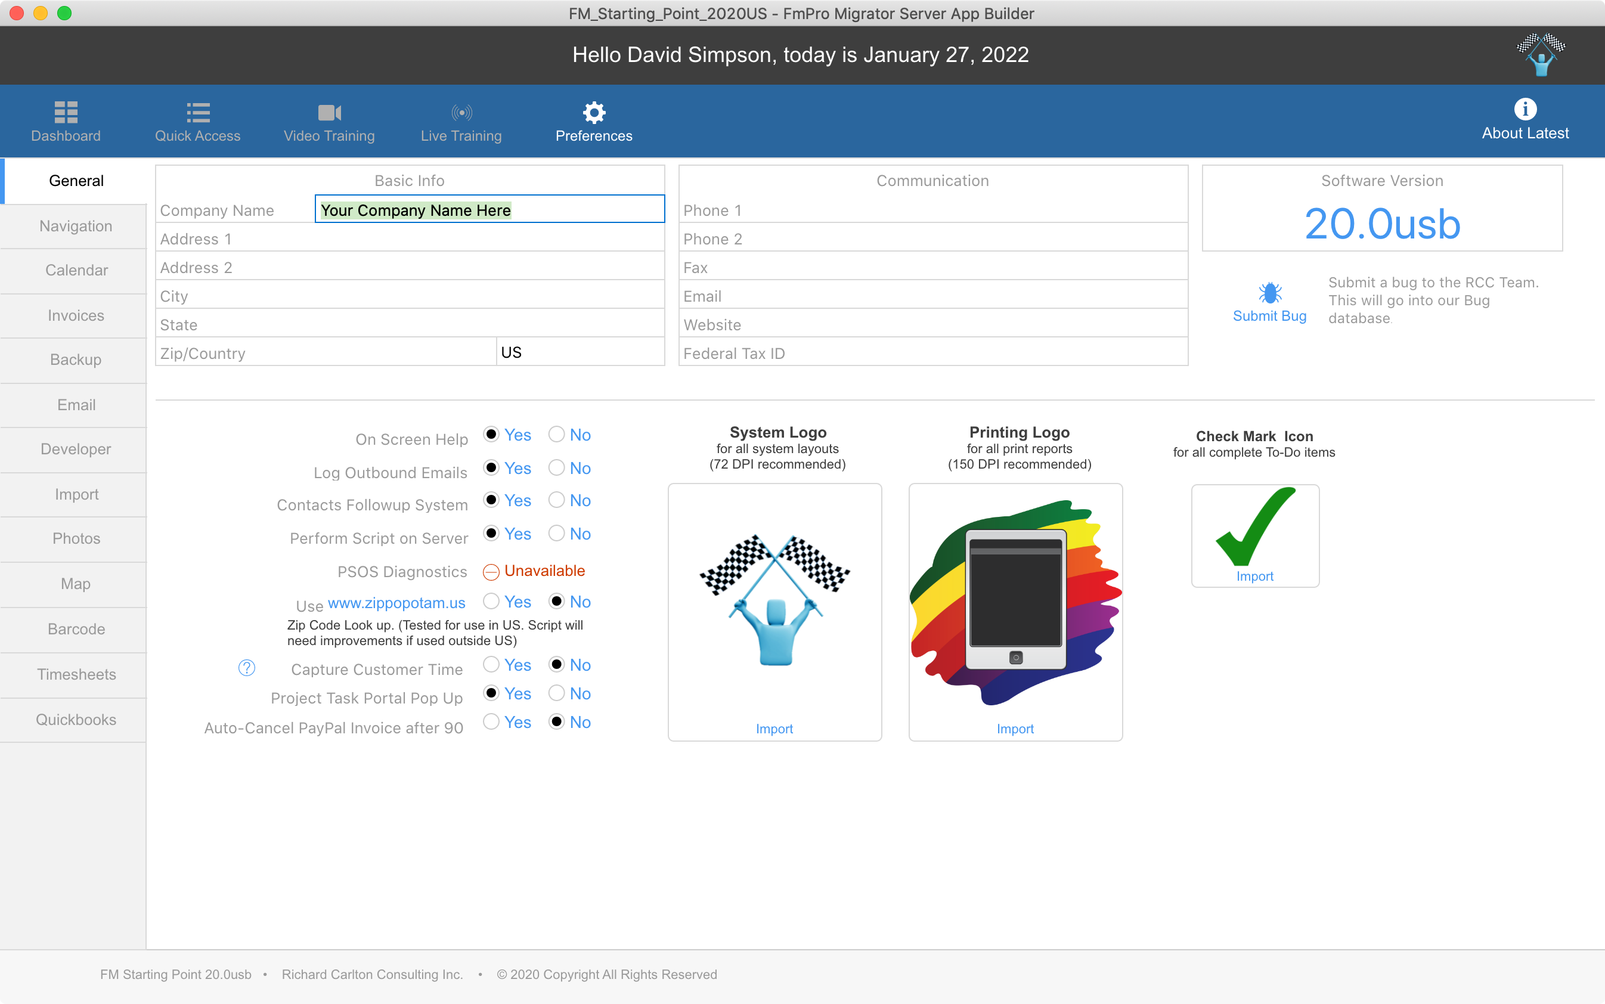The height and width of the screenshot is (1004, 1605).
Task: Click the Quick Access list icon
Action: point(198,112)
